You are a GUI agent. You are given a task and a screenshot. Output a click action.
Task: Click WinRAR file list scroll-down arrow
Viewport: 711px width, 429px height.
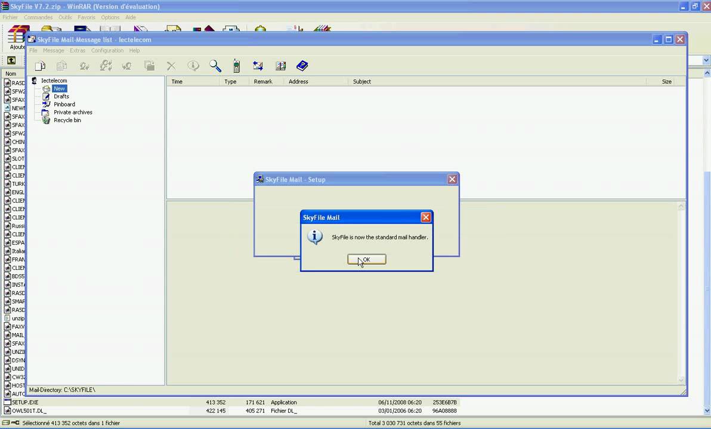click(707, 411)
